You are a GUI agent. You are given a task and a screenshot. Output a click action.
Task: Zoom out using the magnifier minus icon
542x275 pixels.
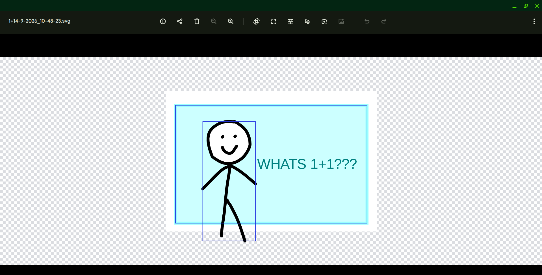(214, 21)
